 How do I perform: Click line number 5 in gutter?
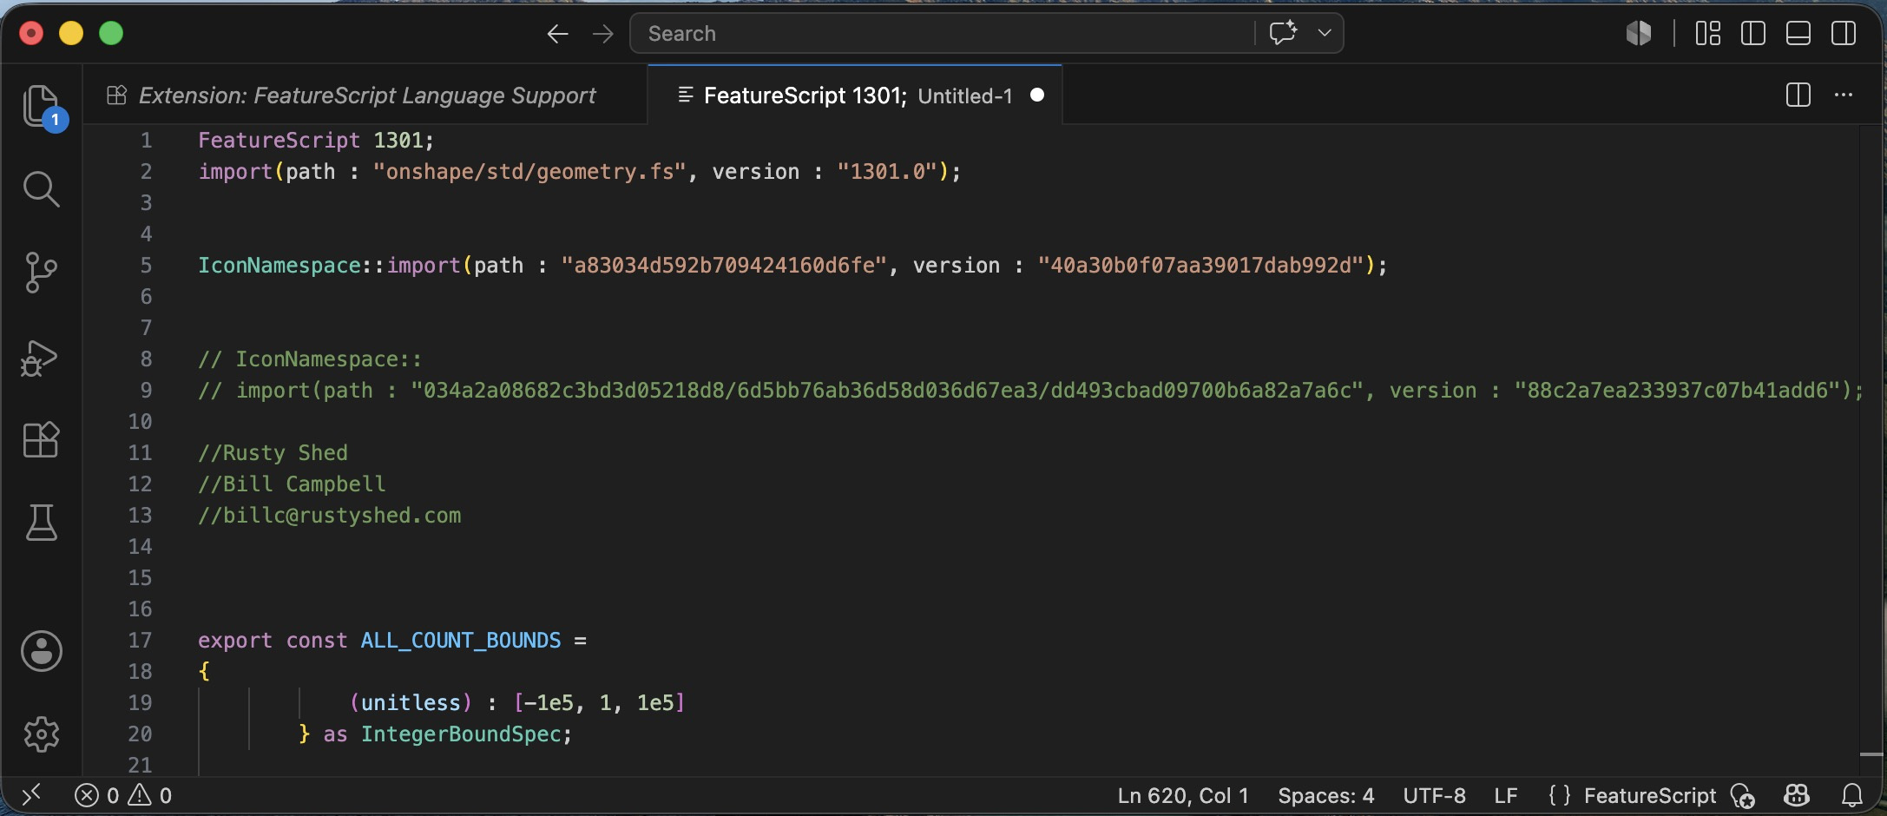[x=146, y=265]
